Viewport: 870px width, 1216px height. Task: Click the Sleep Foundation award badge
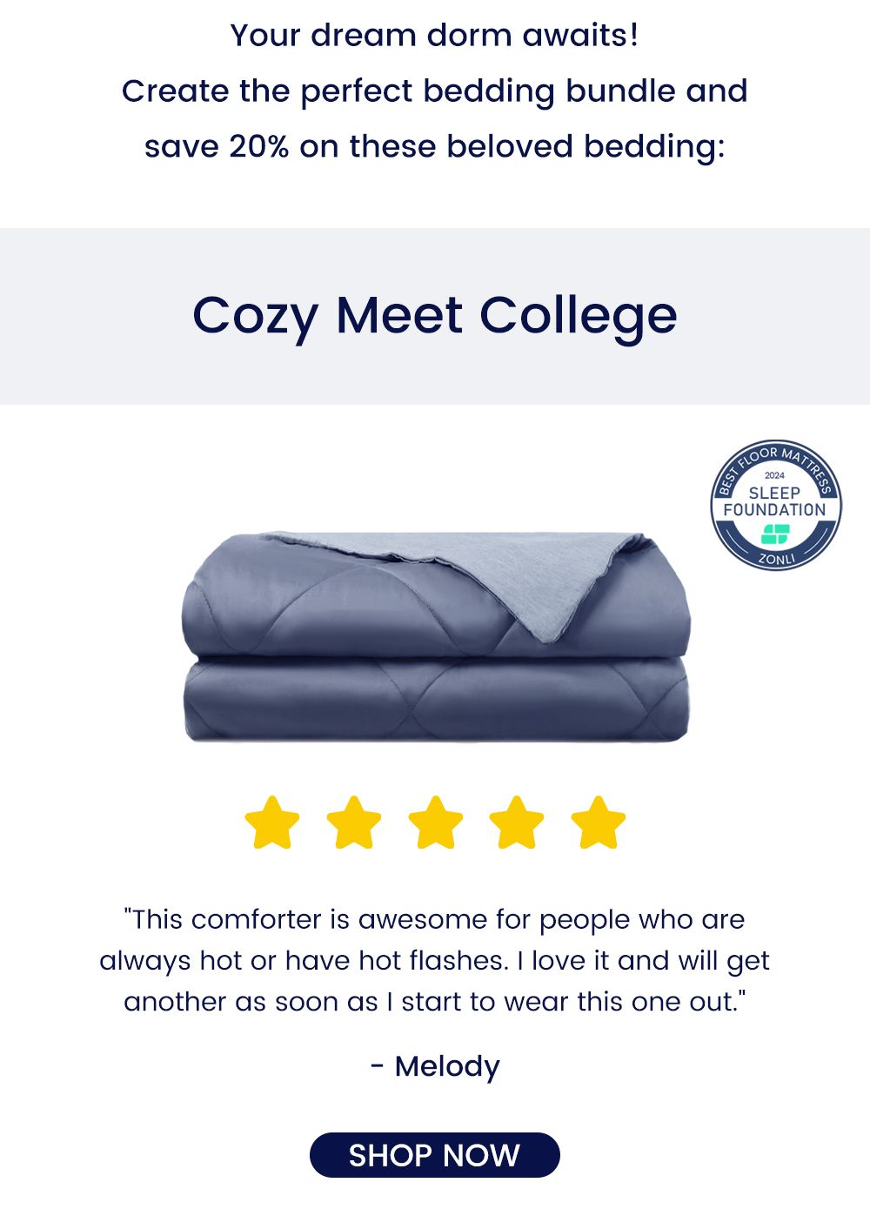[775, 505]
